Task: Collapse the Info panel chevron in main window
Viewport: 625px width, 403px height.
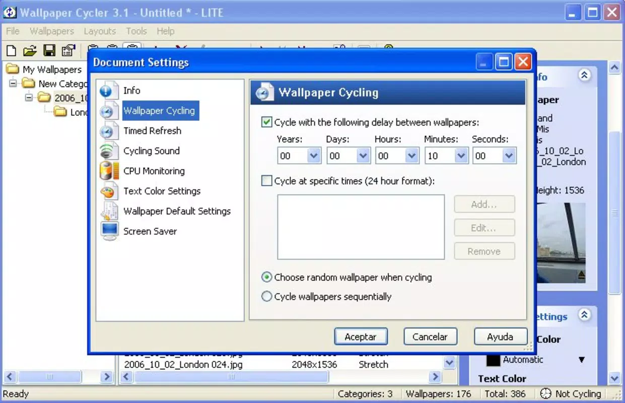Action: coord(584,76)
